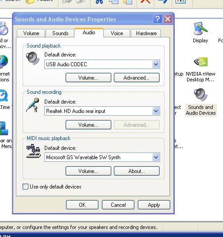Click the 'Sound recording' group label

tap(44, 92)
